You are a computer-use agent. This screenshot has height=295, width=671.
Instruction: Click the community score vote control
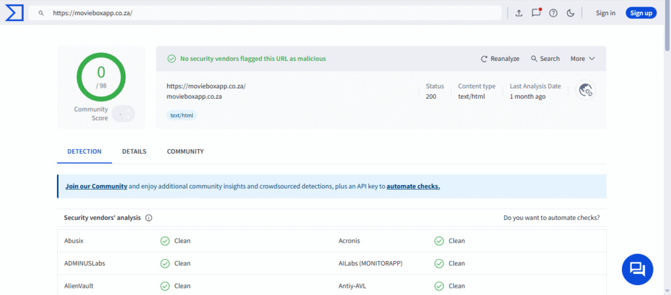coord(123,114)
